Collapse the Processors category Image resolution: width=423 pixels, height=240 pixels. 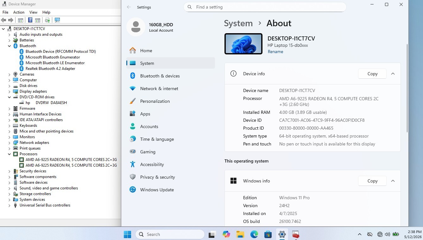tap(9, 154)
